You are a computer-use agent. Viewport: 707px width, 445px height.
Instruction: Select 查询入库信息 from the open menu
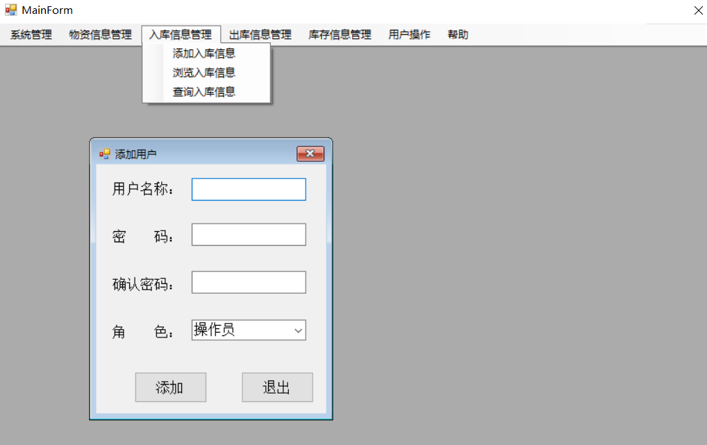pos(204,91)
